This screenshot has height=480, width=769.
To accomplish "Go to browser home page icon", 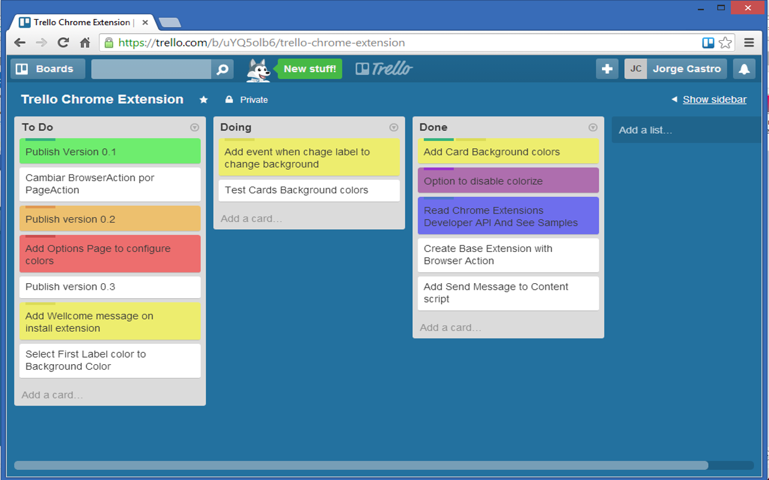I will 85,43.
